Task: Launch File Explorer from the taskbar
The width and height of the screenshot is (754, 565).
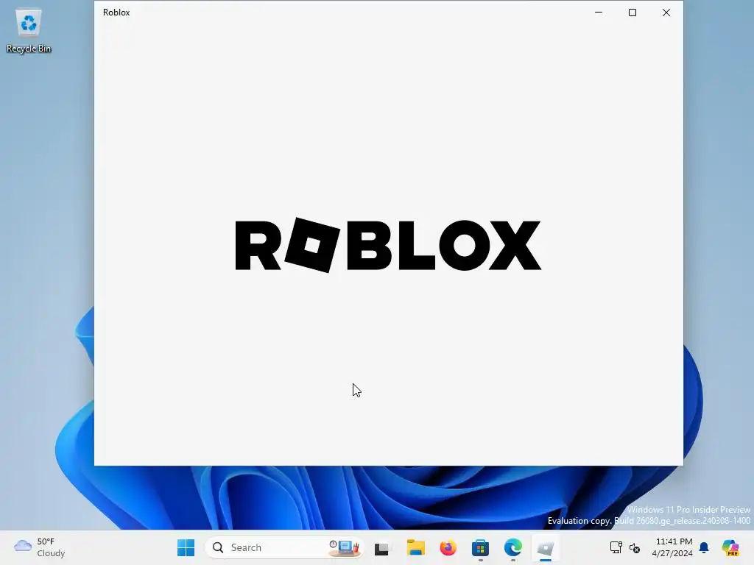Action: [415, 547]
